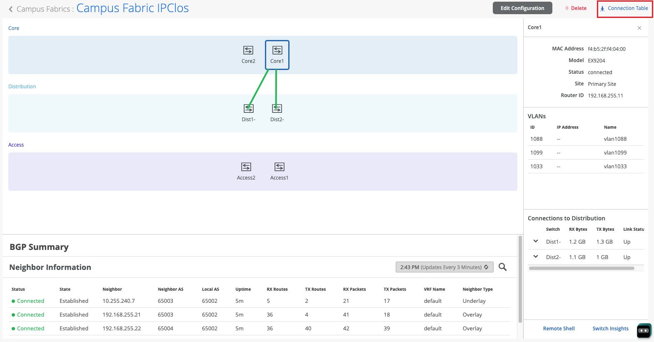Screen dimensions: 654x342
Task: Sort by RX Routes column header
Action: 277,289
